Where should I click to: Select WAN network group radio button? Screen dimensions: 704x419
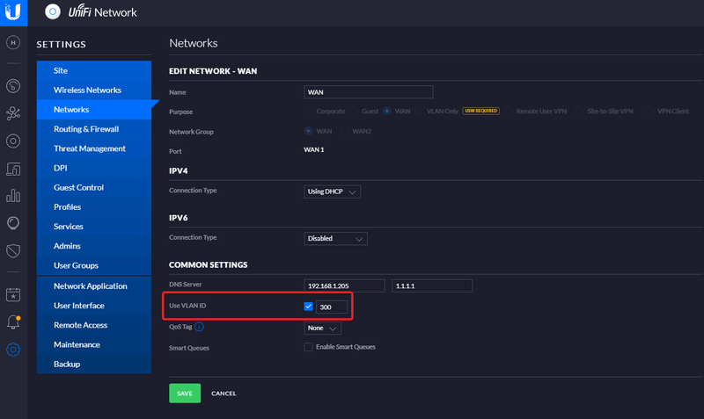308,131
